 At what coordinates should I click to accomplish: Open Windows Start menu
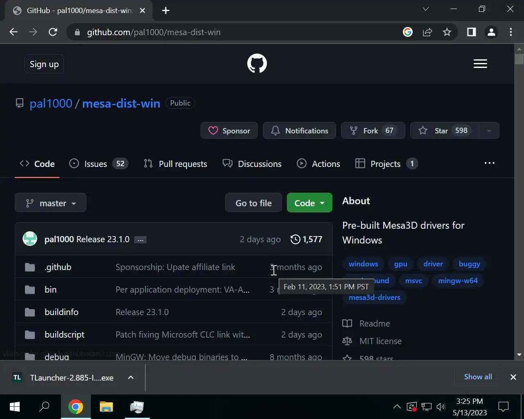point(15,407)
